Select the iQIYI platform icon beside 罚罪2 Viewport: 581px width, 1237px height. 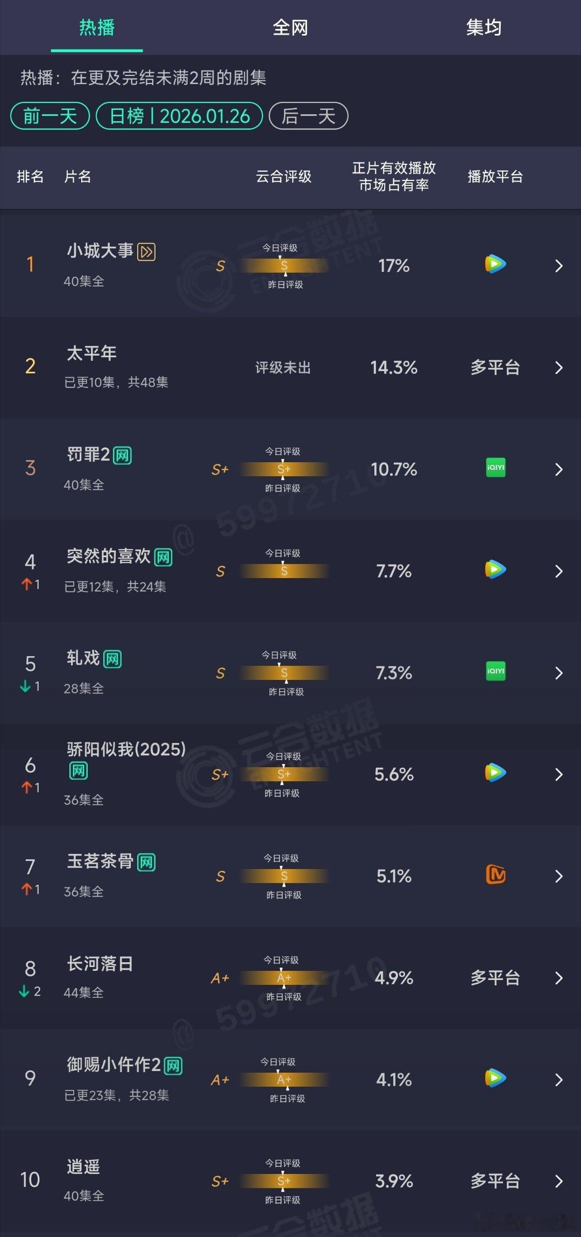[495, 469]
